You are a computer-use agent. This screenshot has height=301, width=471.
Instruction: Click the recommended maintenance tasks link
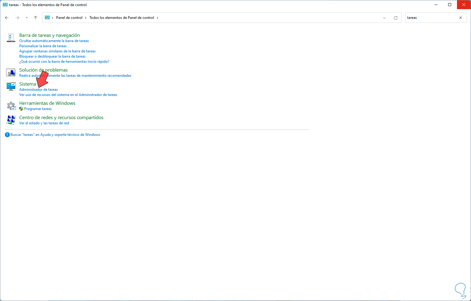click(75, 76)
